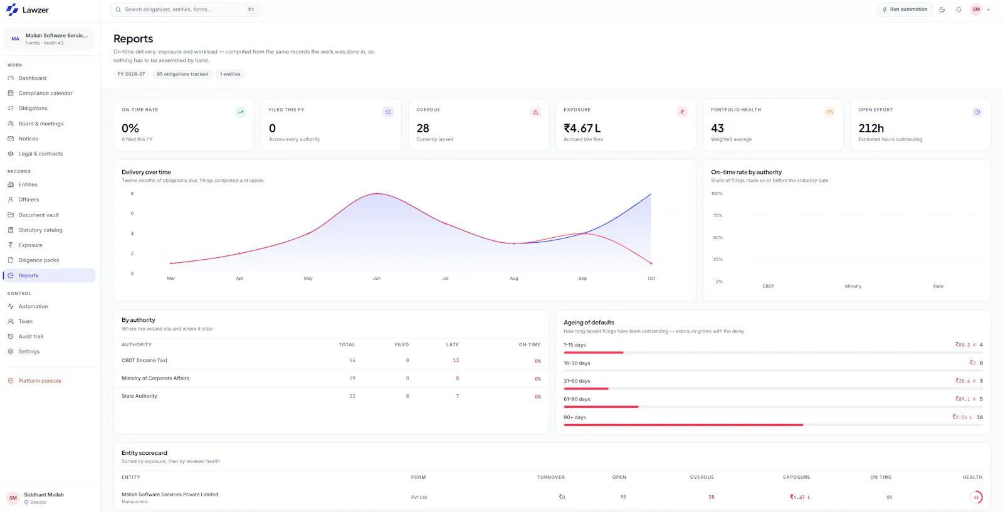Open Compliance calendar page
The width and height of the screenshot is (1003, 512).
[50, 93]
